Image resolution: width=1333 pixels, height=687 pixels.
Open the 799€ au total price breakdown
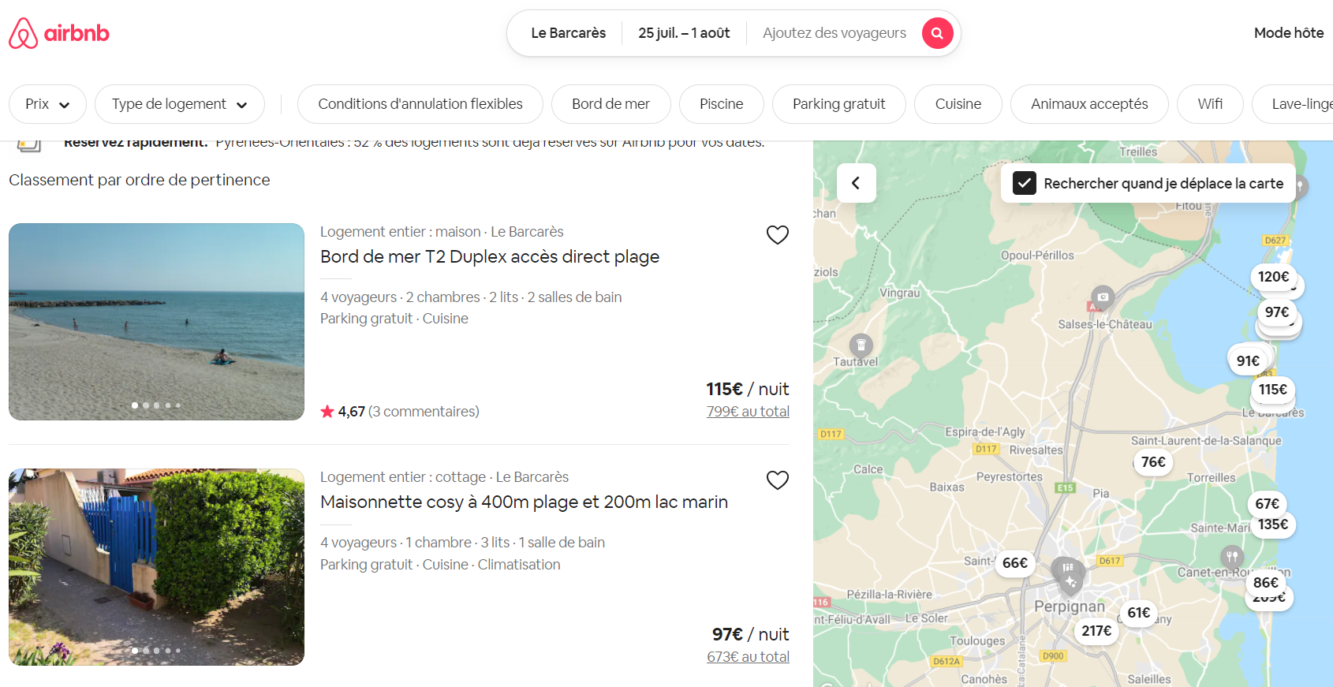[x=748, y=412]
